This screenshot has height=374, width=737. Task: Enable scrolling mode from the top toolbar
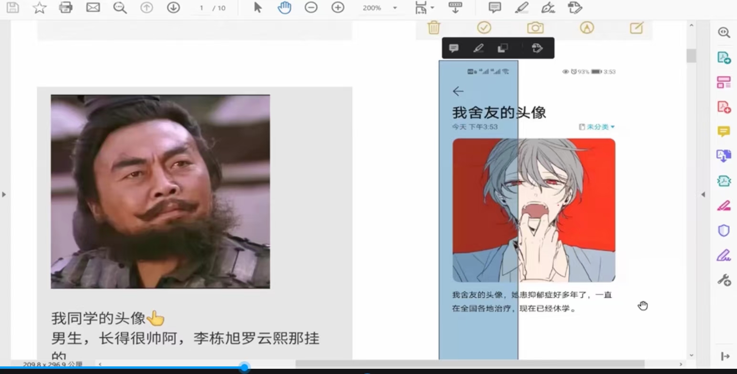point(455,8)
